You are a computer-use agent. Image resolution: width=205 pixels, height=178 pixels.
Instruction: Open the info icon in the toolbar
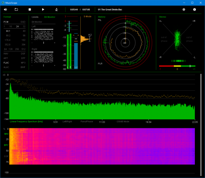tap(194, 9)
